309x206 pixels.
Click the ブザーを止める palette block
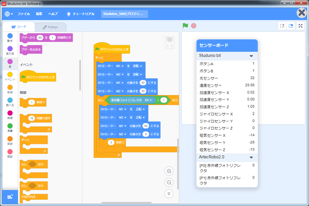coord(31,49)
